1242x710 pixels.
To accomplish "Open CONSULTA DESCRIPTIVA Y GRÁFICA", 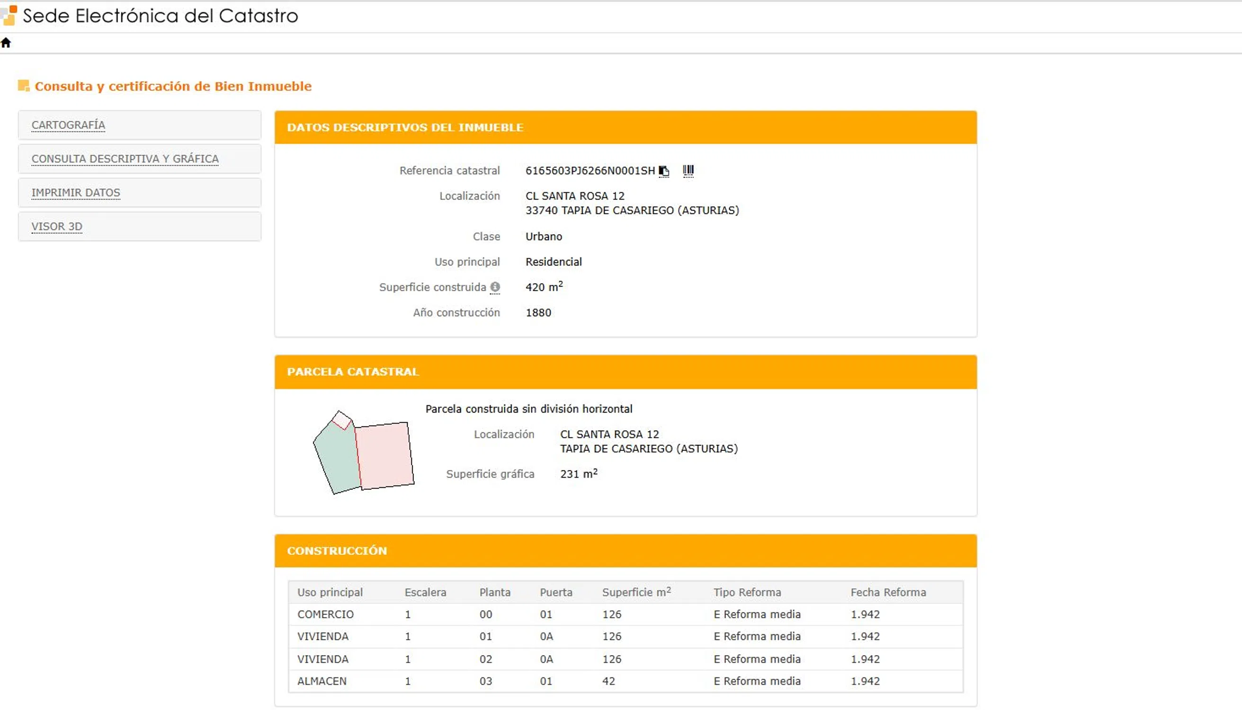I will tap(125, 159).
